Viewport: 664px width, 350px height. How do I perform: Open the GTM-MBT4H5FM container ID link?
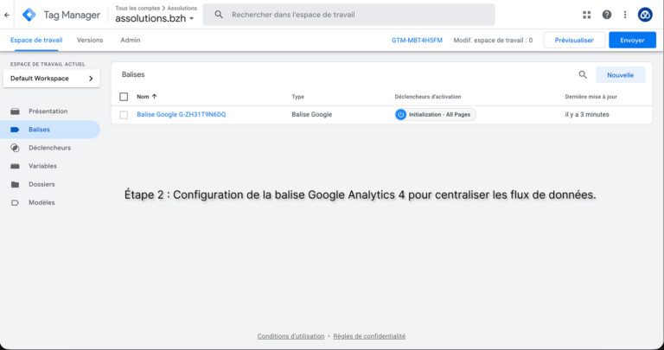(x=417, y=41)
